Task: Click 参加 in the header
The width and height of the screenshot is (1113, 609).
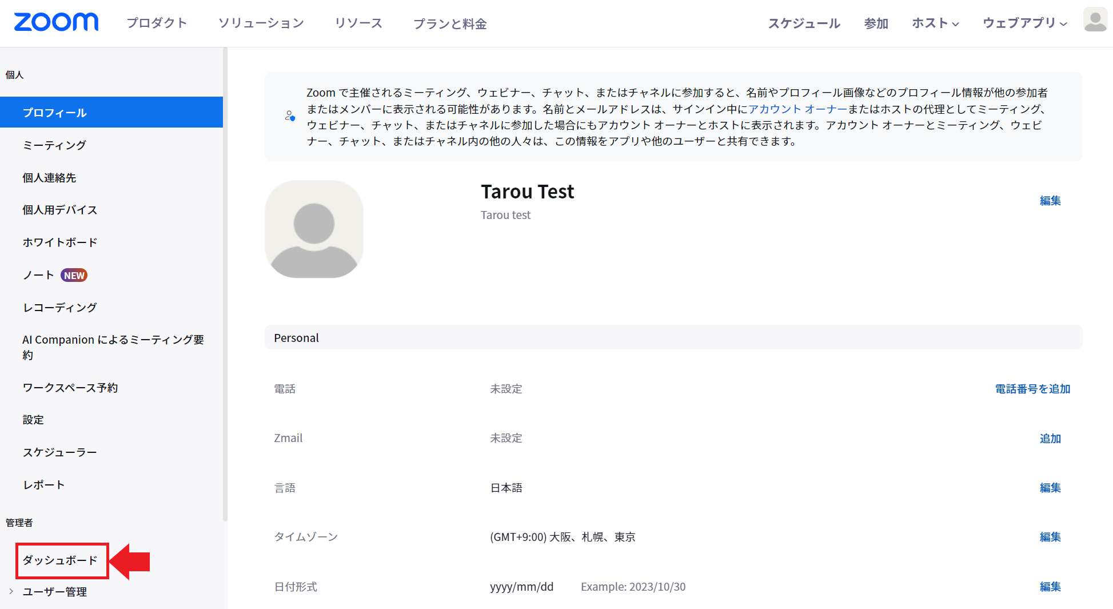Action: coord(876,23)
